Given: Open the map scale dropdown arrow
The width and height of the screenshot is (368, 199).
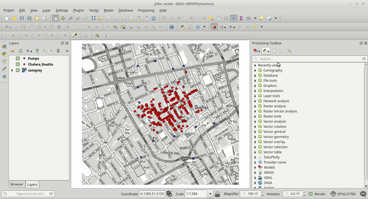Looking at the screenshot, I should point(210,194).
